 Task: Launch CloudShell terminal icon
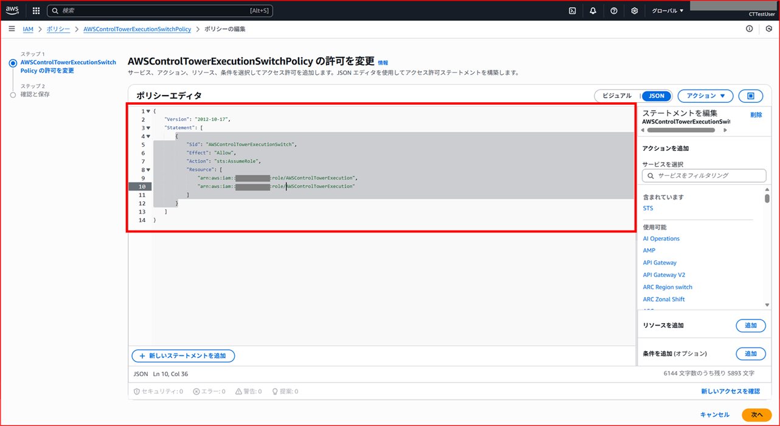point(572,10)
